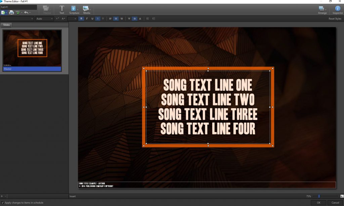Open the Inspector panel

[337, 9]
